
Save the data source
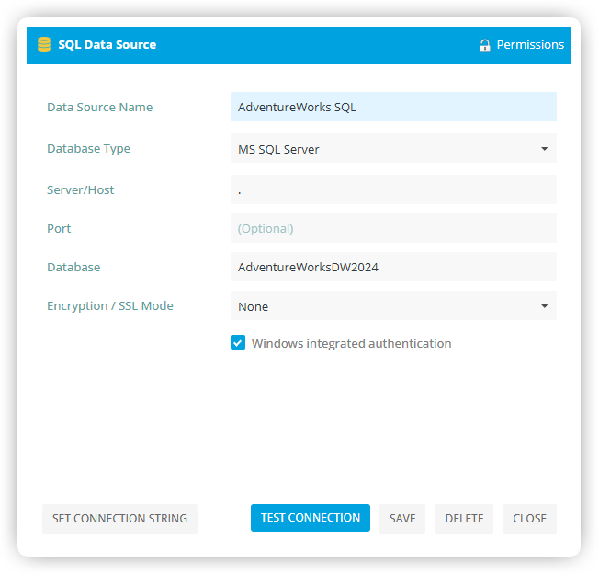(402, 518)
